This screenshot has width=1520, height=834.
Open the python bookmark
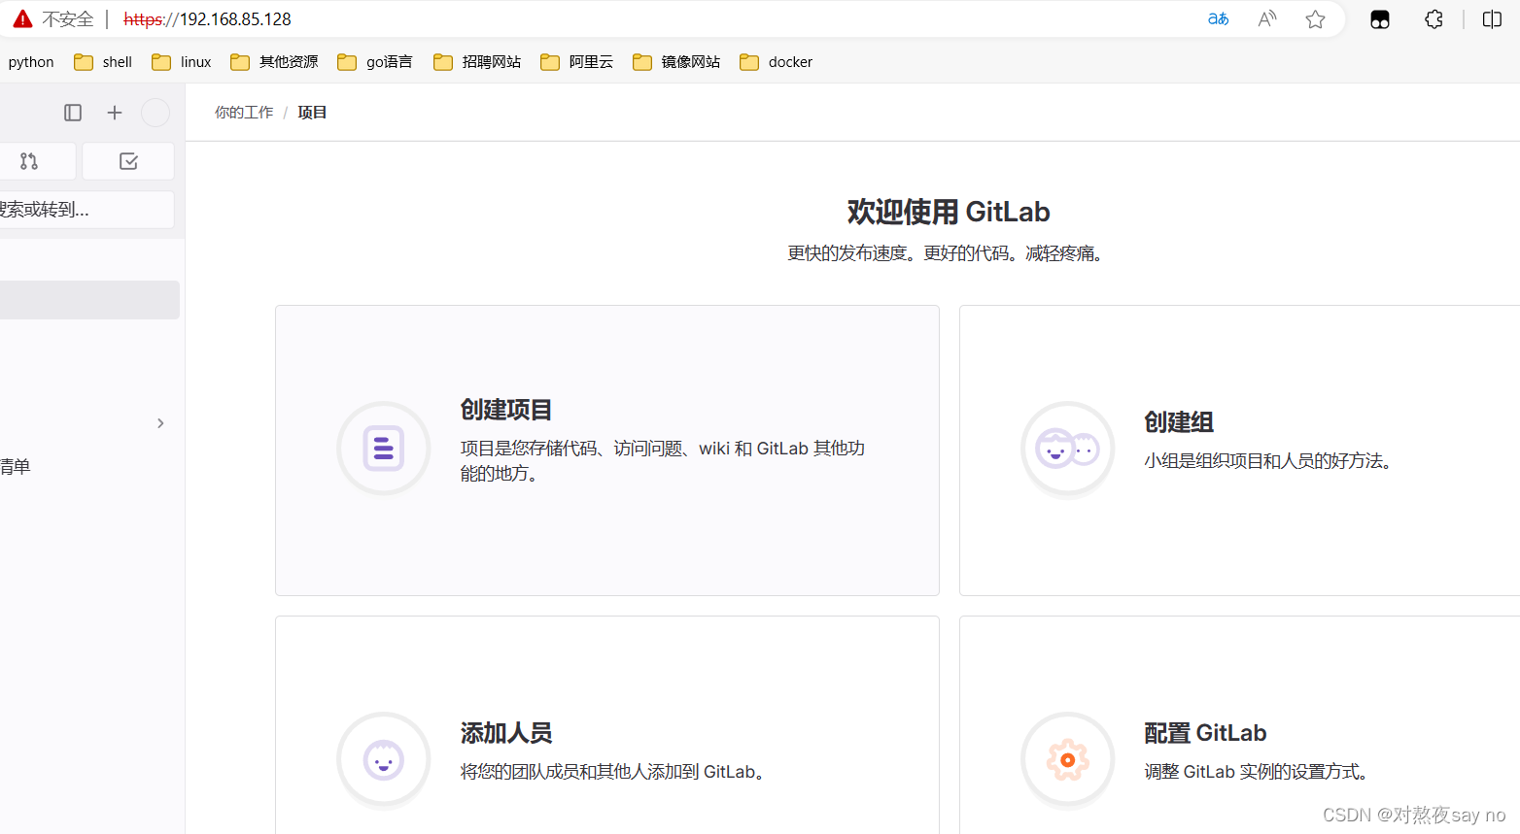pyautogui.click(x=31, y=62)
